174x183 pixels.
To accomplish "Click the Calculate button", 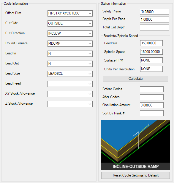I will [135, 79].
